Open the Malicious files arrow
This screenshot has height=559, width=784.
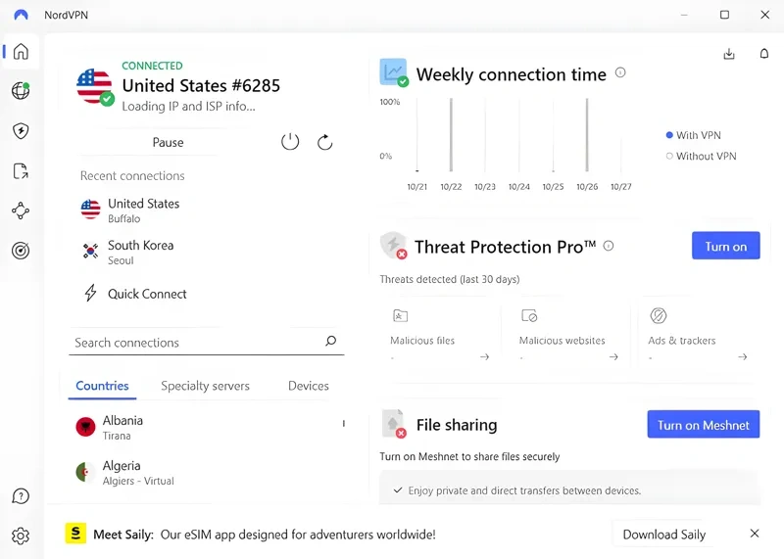click(x=484, y=356)
